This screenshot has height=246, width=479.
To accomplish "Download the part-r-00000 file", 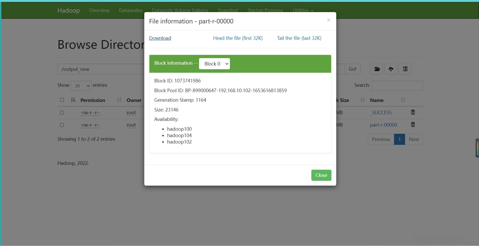I will (160, 38).
